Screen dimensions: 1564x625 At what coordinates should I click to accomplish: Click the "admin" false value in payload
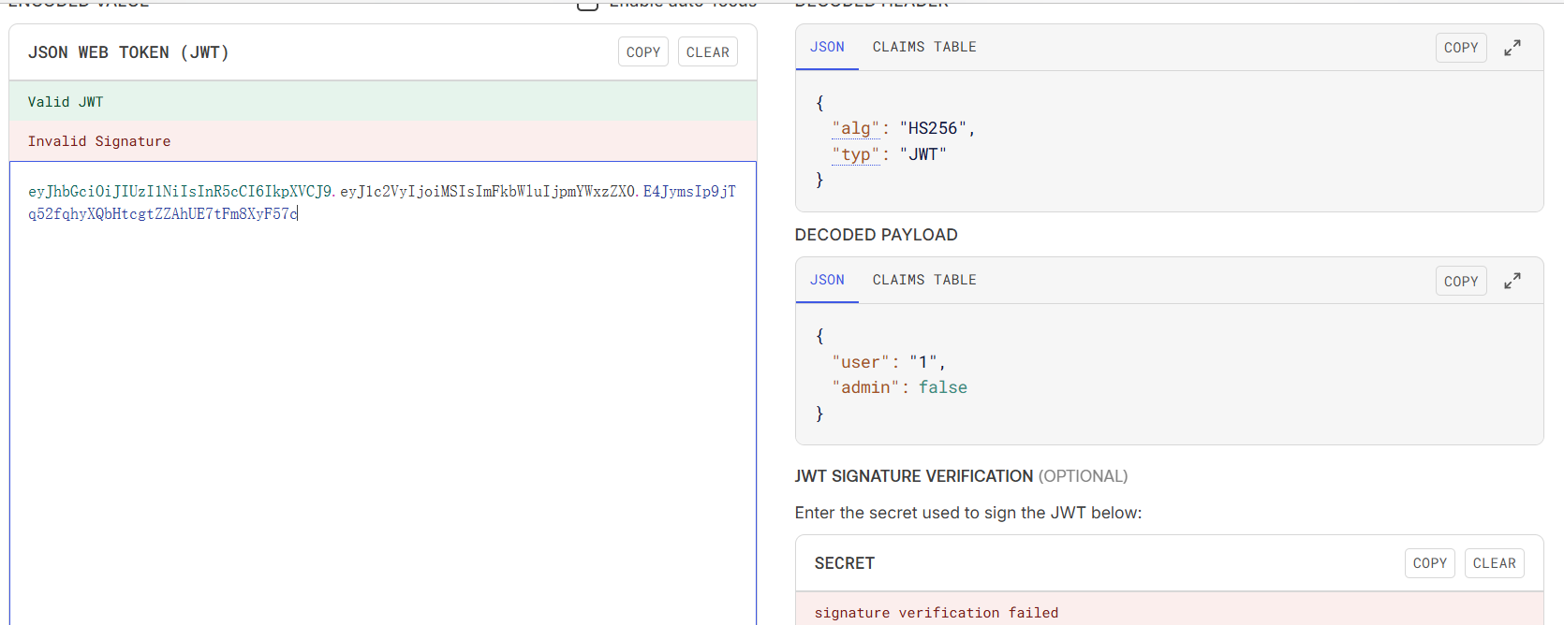pyautogui.click(x=942, y=387)
